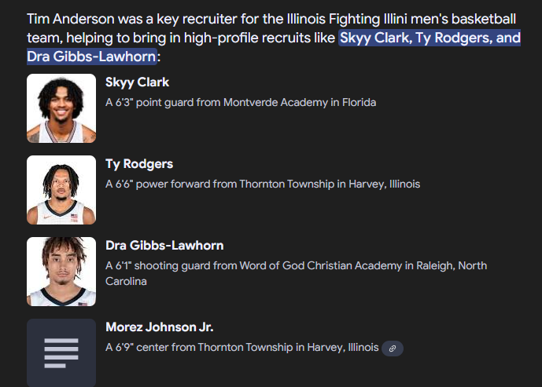The width and height of the screenshot is (542, 387).
Task: Click highlighted 'Dra Gibbs-Lawhorn' in the intro paragraph
Action: [91, 57]
